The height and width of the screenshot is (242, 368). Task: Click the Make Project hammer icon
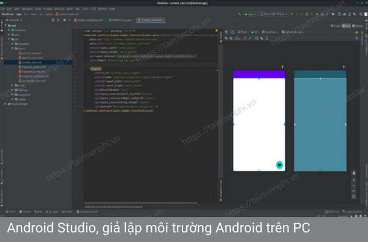(239, 15)
